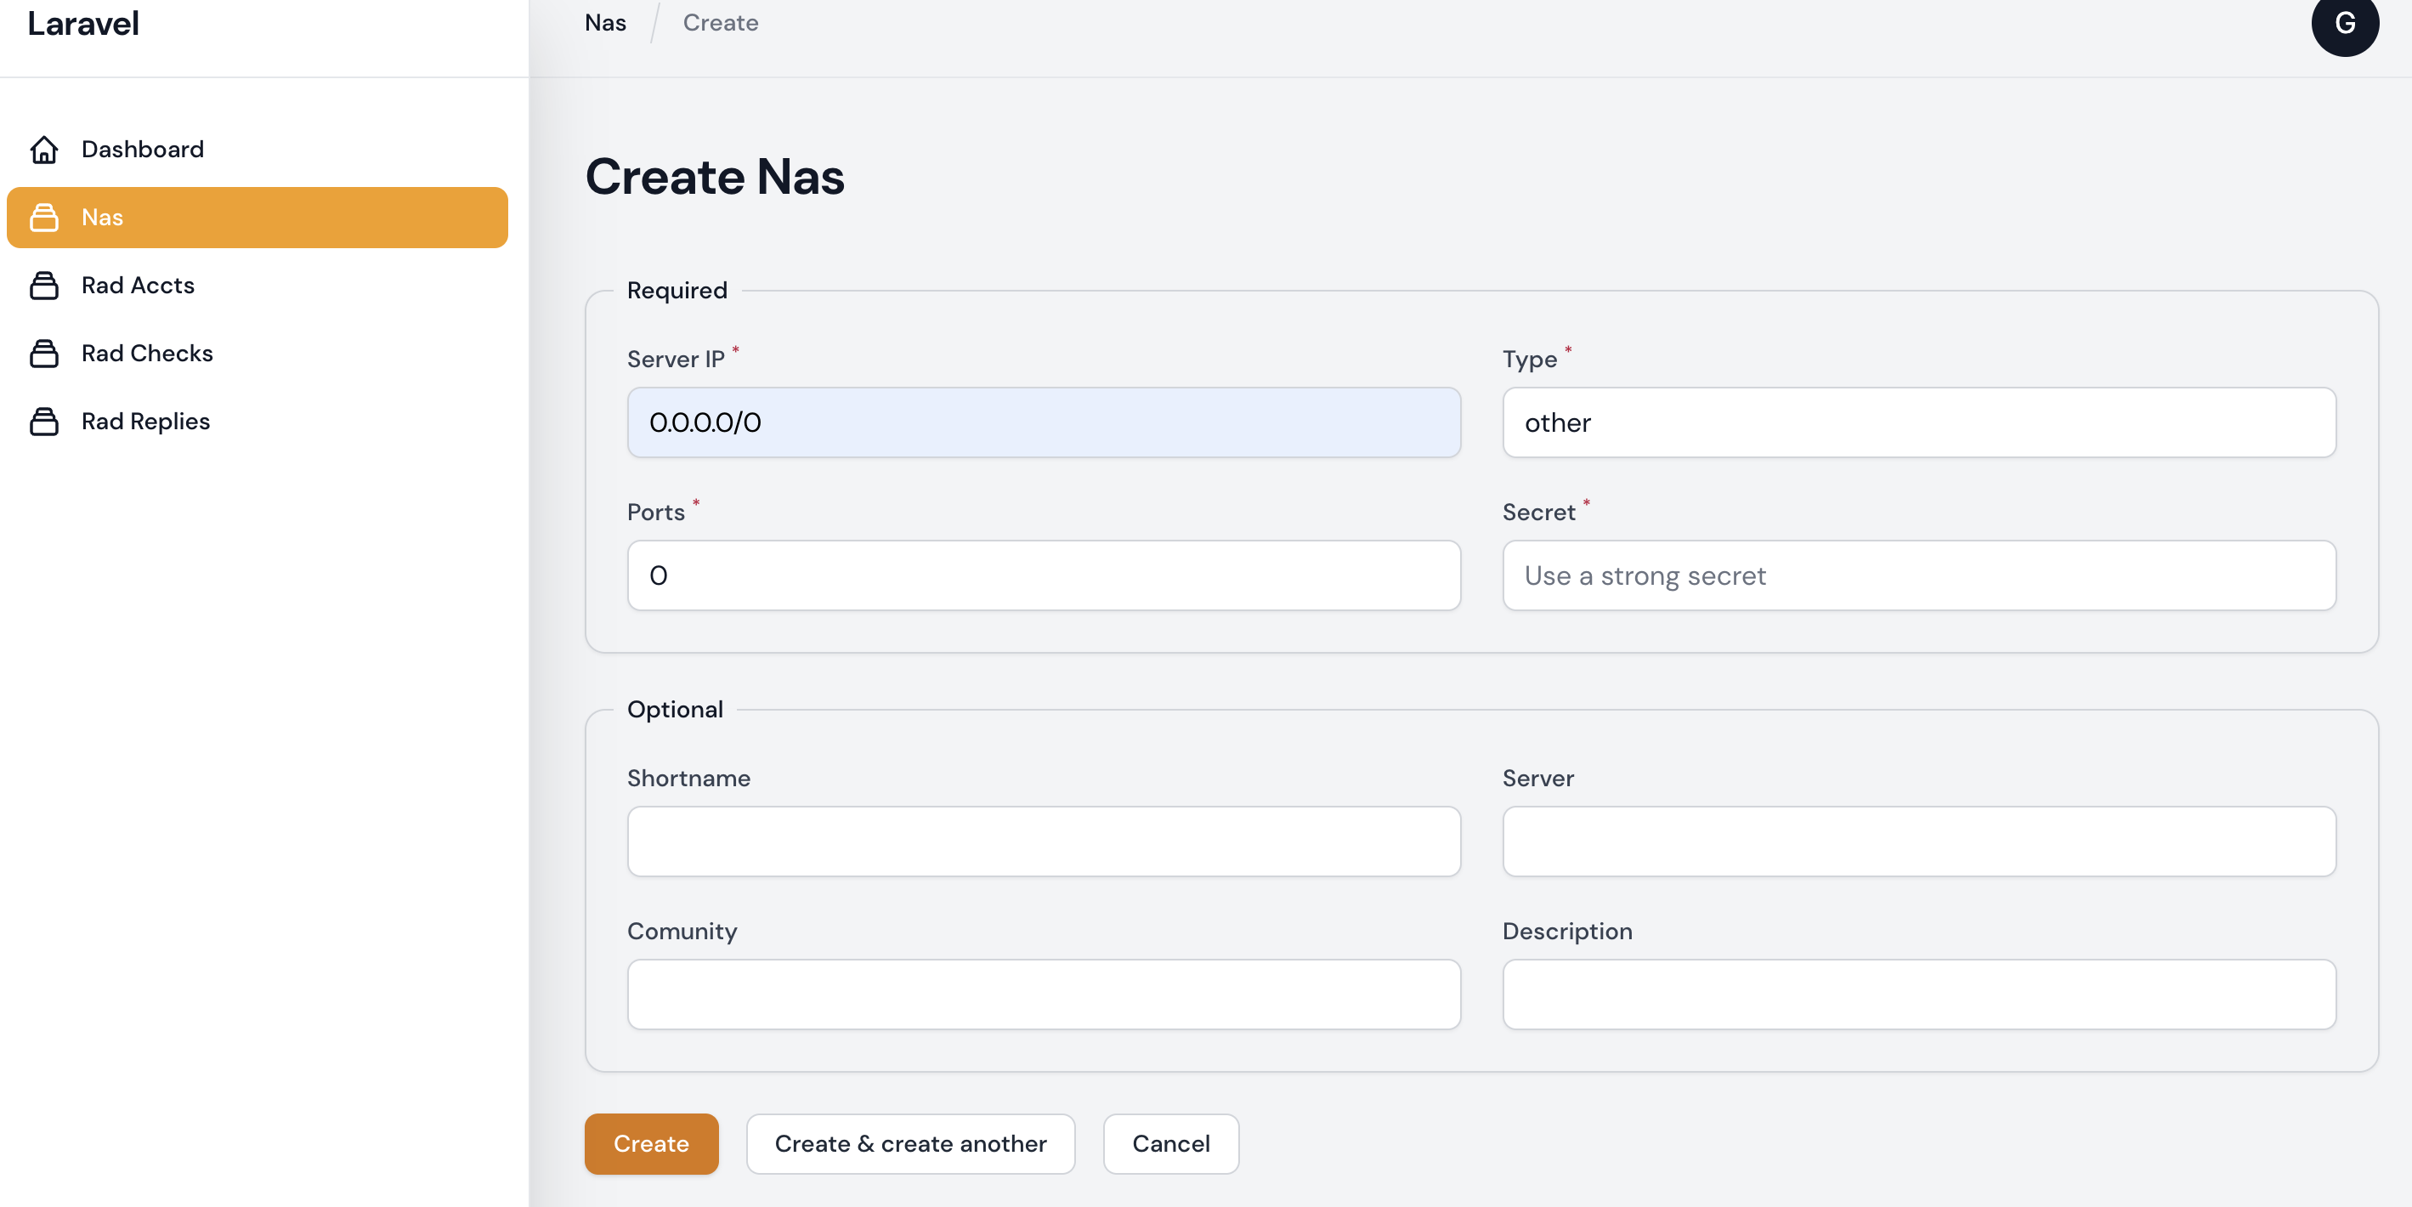
Task: Focus the Server IP input field
Action: [1043, 422]
